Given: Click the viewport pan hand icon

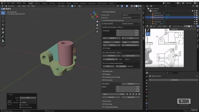Looking at the screenshot, I should click(97, 25).
